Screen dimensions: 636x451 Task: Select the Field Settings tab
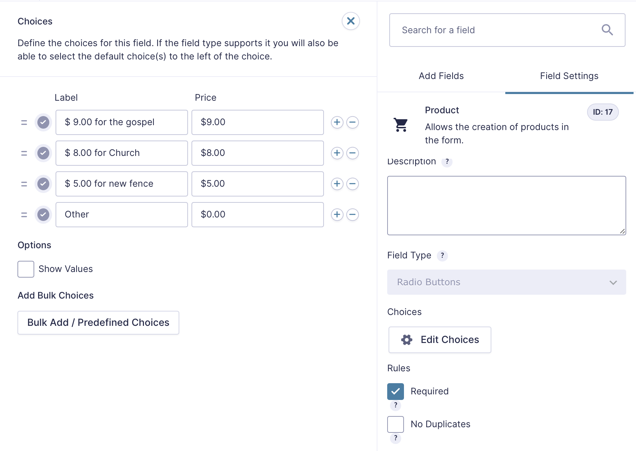coord(569,76)
